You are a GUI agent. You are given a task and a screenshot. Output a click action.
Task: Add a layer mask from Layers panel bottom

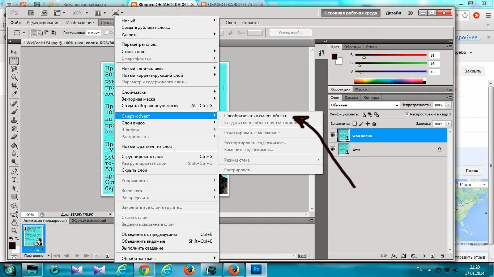click(x=403, y=256)
